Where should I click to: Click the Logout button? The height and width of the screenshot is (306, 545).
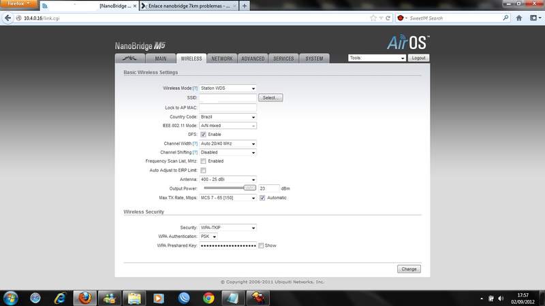(418, 58)
